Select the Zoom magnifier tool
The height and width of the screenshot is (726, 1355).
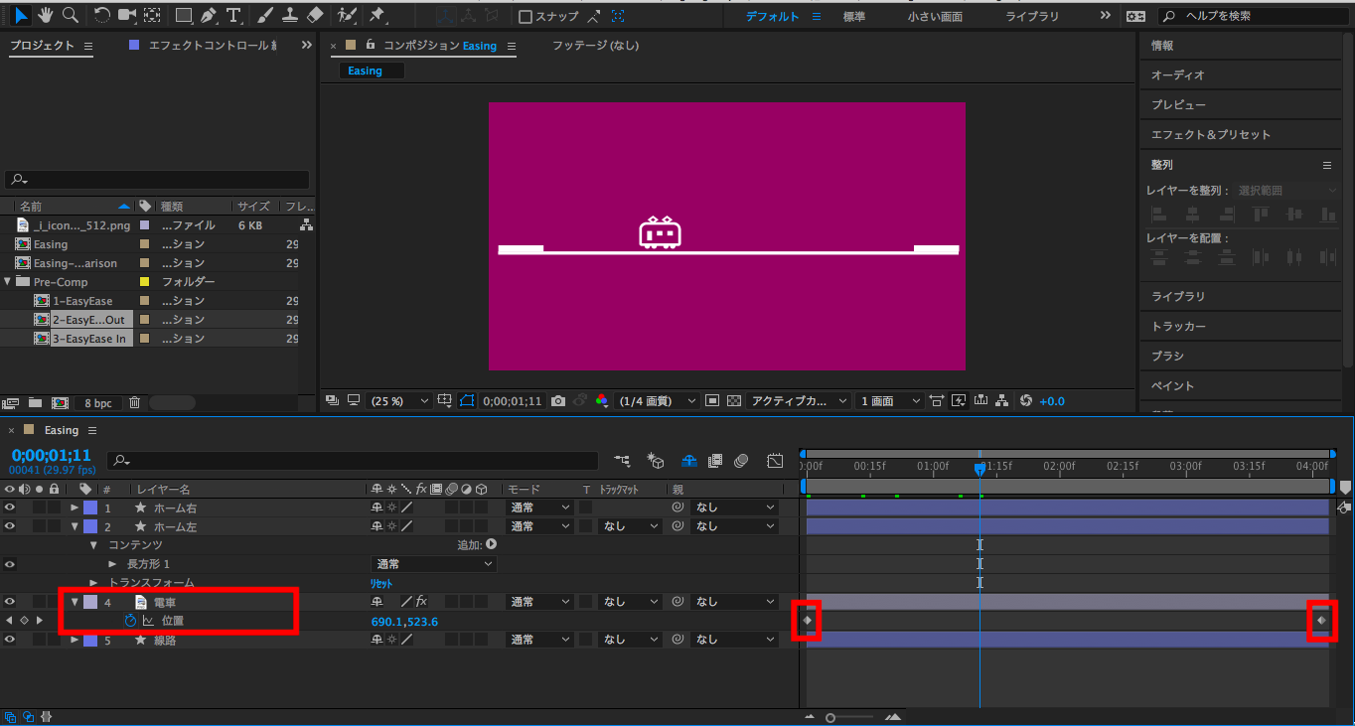(71, 15)
